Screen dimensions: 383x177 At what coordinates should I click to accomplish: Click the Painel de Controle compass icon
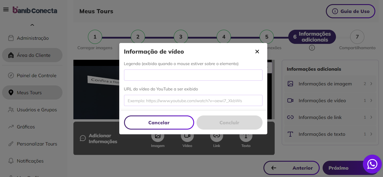click(x=11, y=75)
